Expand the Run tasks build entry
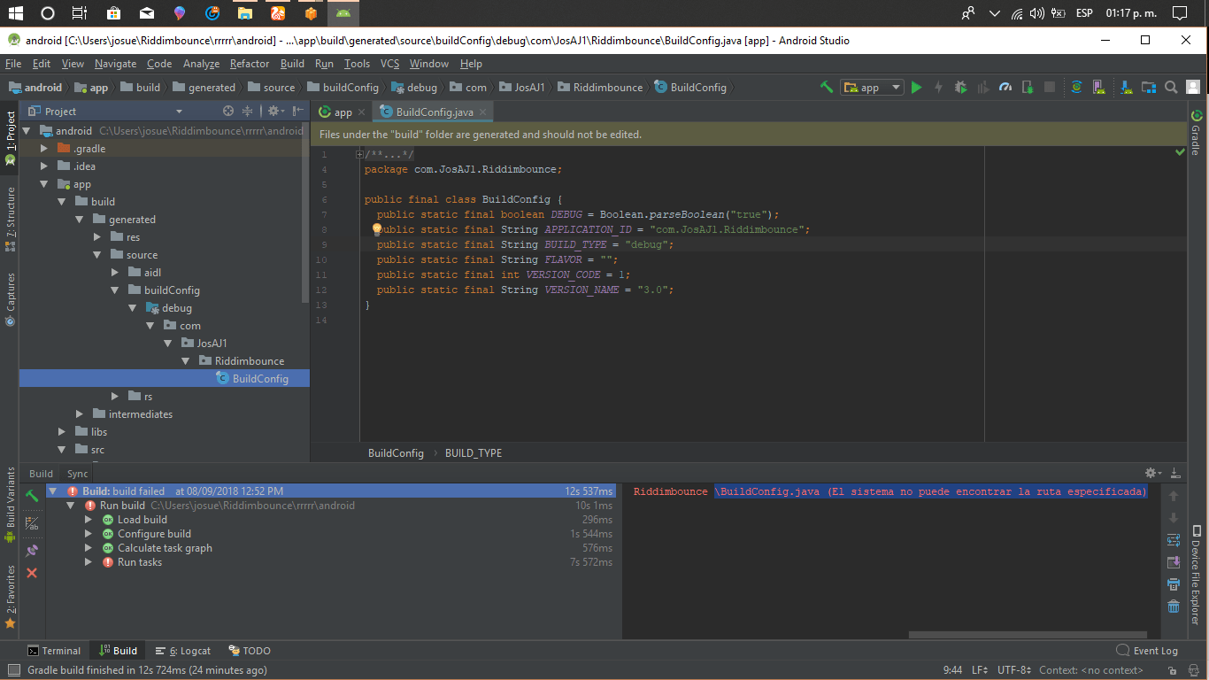Screen dimensions: 1209x680 pos(88,562)
